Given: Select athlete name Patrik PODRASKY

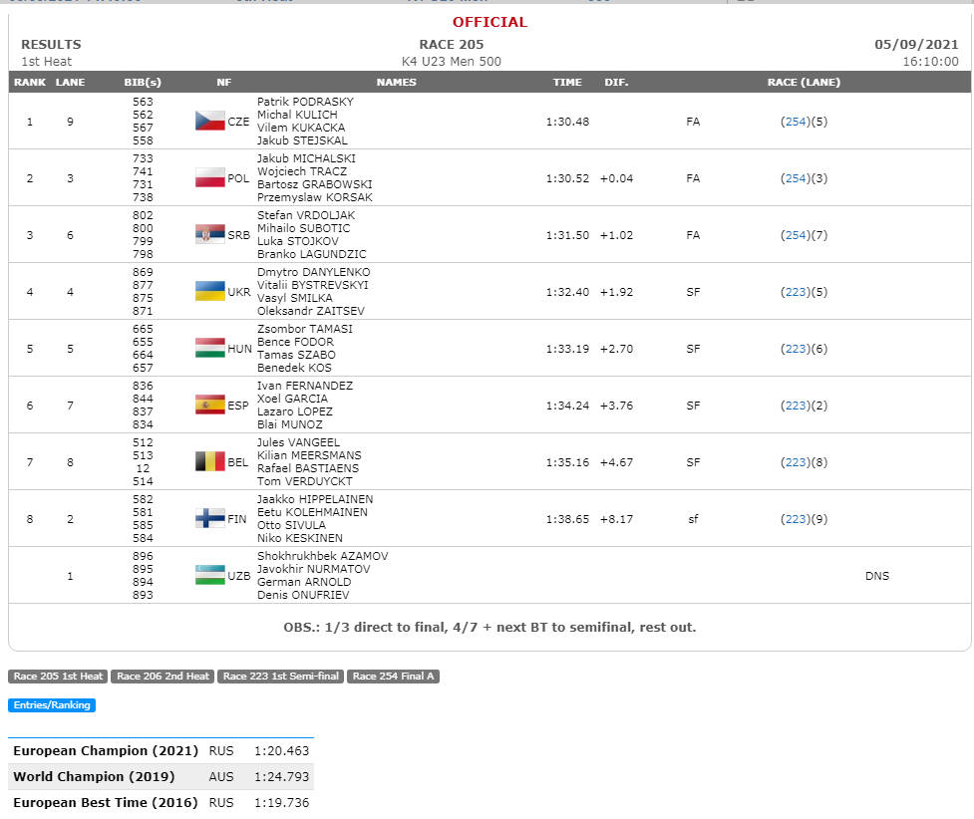Looking at the screenshot, I should coord(305,102).
